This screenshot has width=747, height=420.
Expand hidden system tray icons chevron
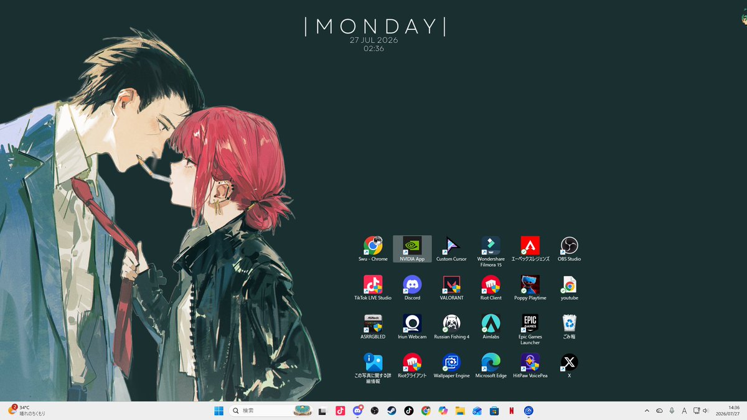647,411
